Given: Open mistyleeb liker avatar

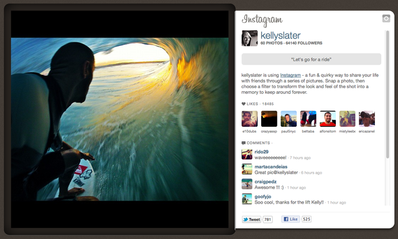Looking at the screenshot, I should pyautogui.click(x=347, y=119).
